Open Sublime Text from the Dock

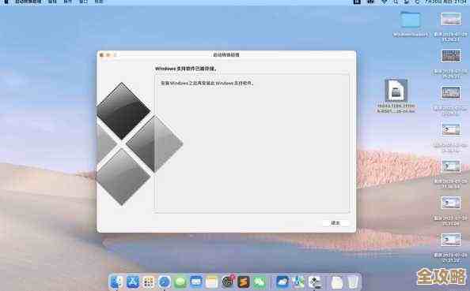coord(244,282)
